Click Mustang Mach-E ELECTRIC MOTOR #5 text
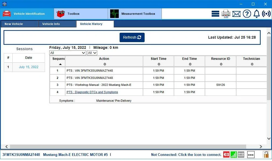The height and width of the screenshot is (161, 272). click(75, 155)
